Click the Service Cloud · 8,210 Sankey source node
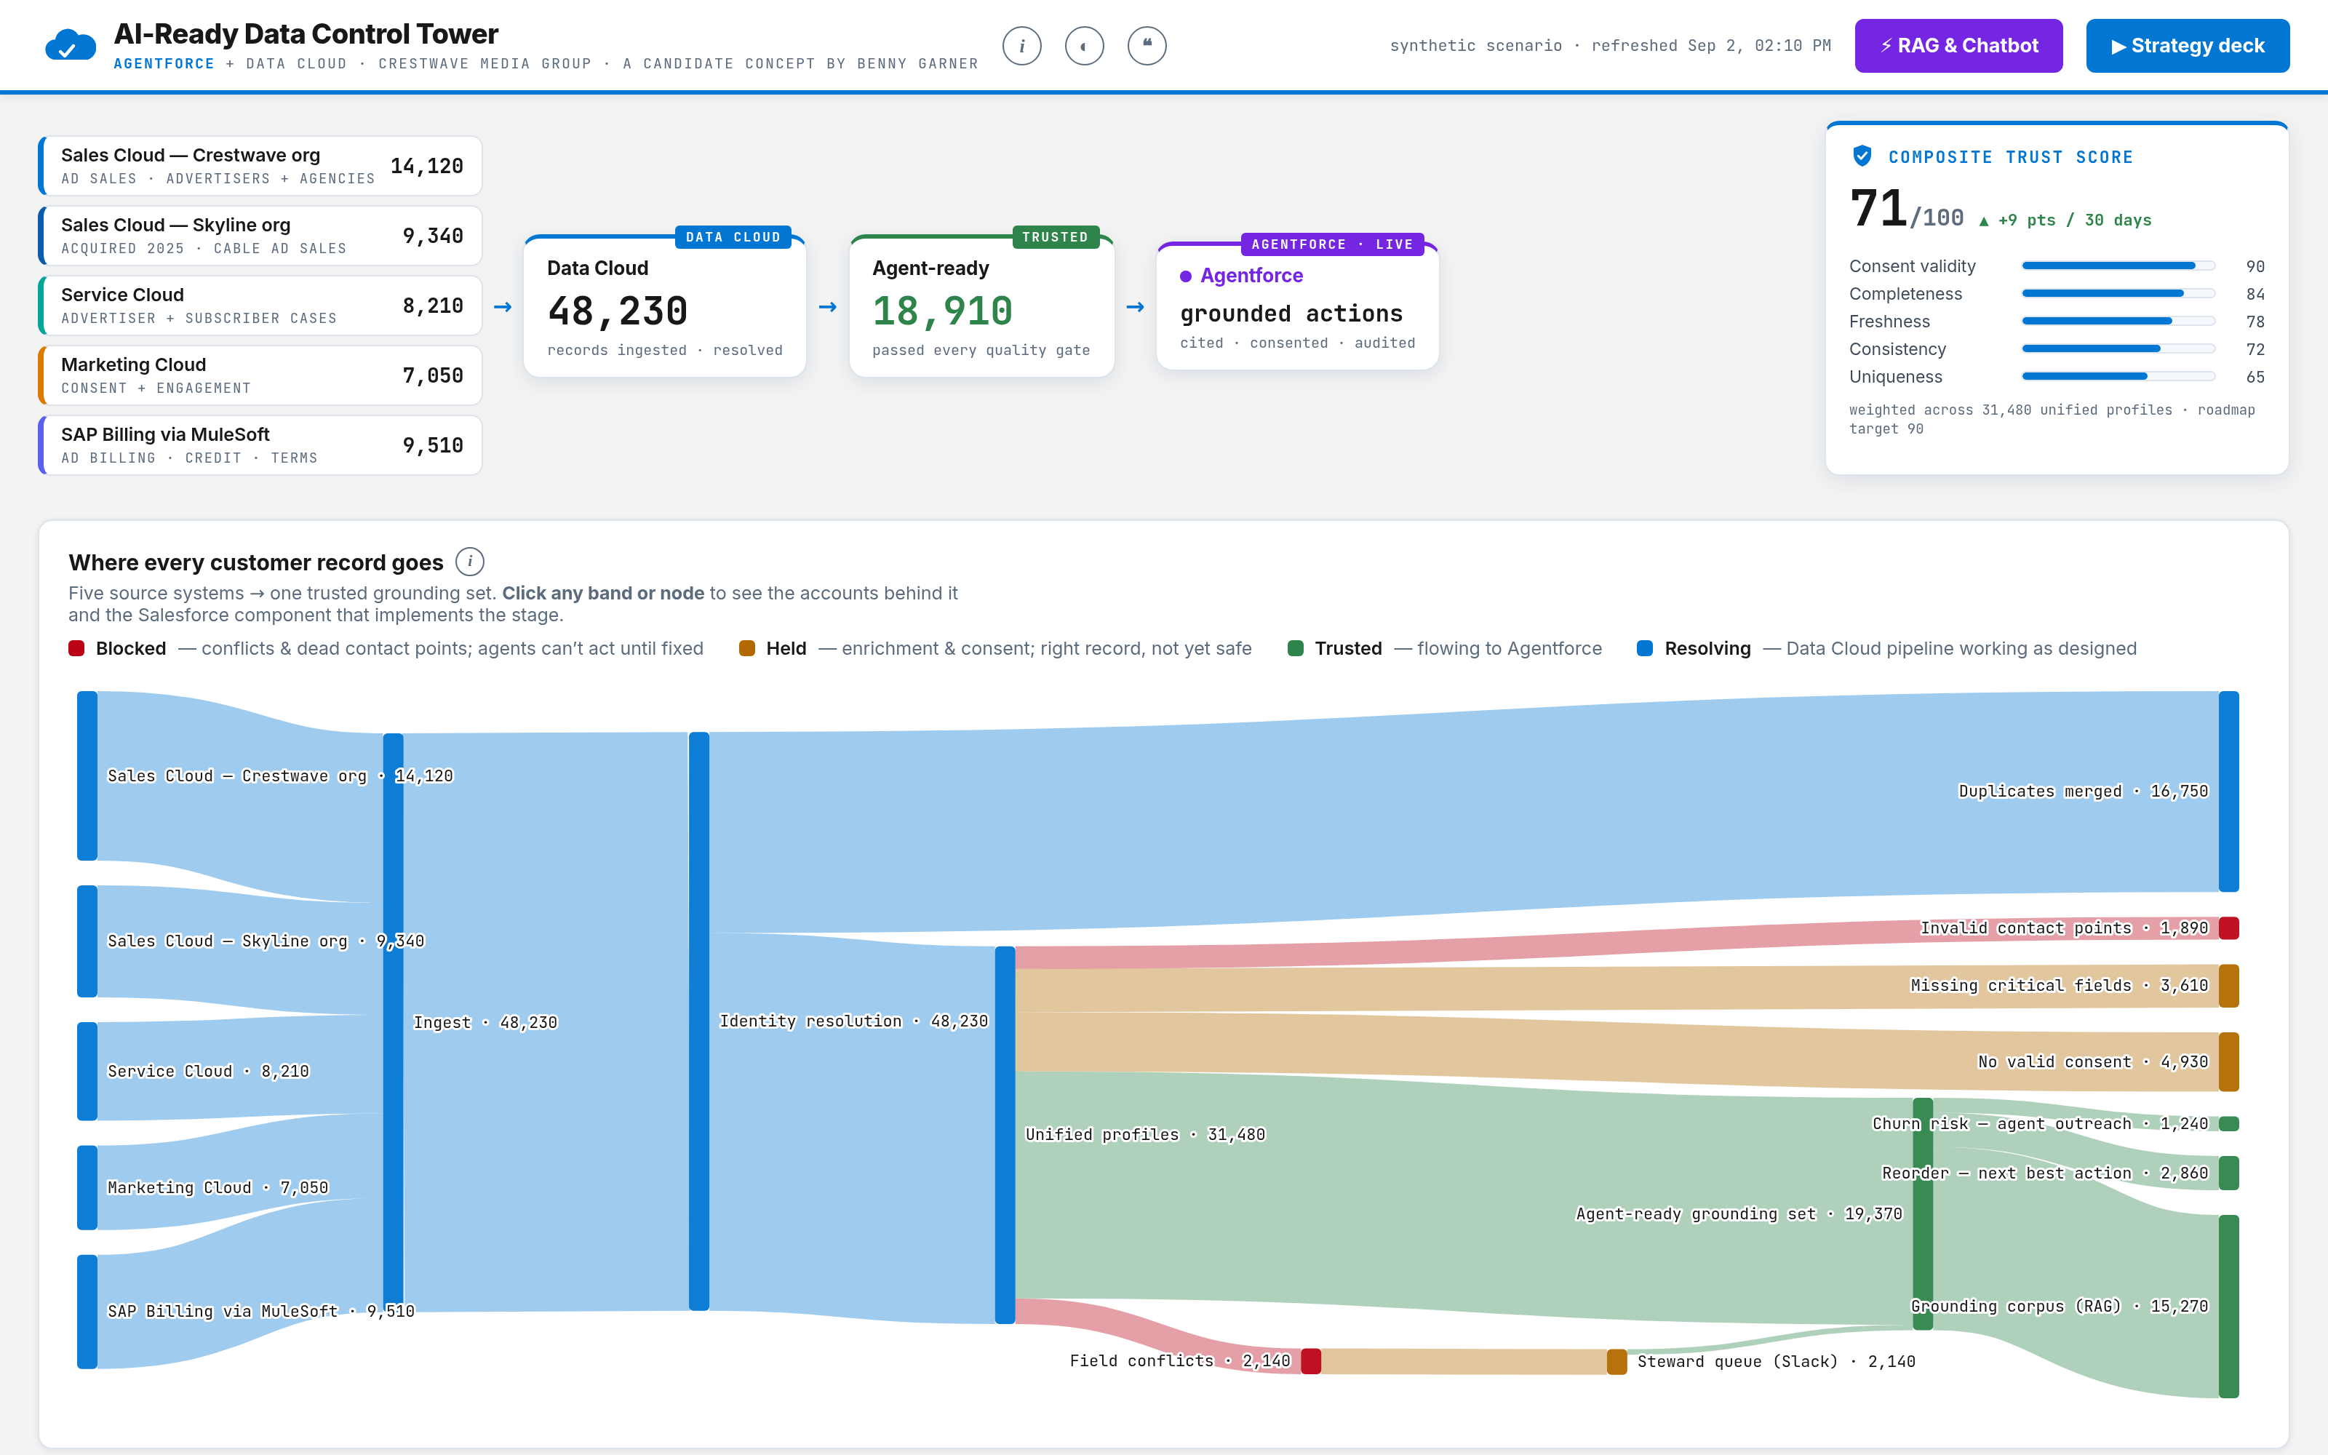The width and height of the screenshot is (2328, 1455). pyautogui.click(x=87, y=1071)
